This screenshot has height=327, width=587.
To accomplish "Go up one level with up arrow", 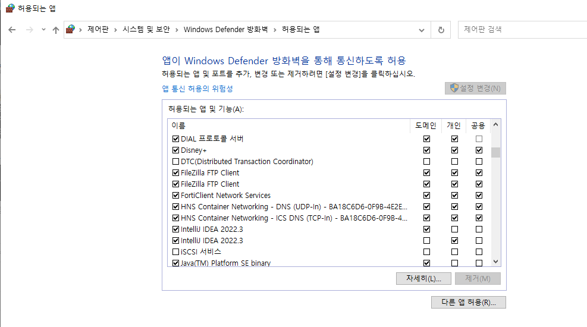I will (56, 30).
